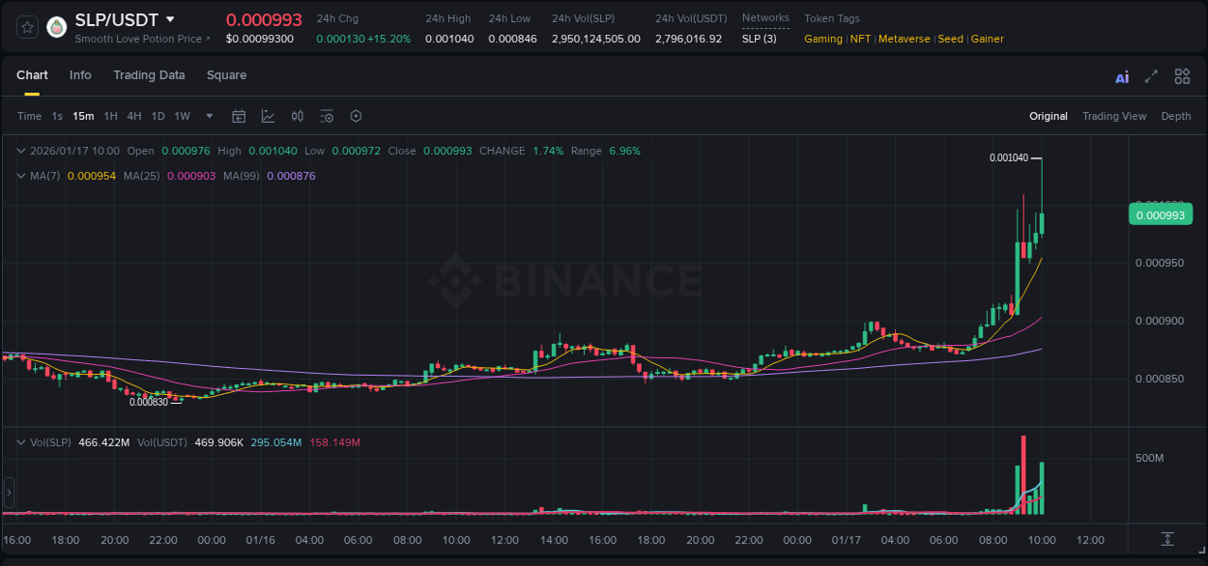Launch the Ai assistant icon

tap(1122, 75)
